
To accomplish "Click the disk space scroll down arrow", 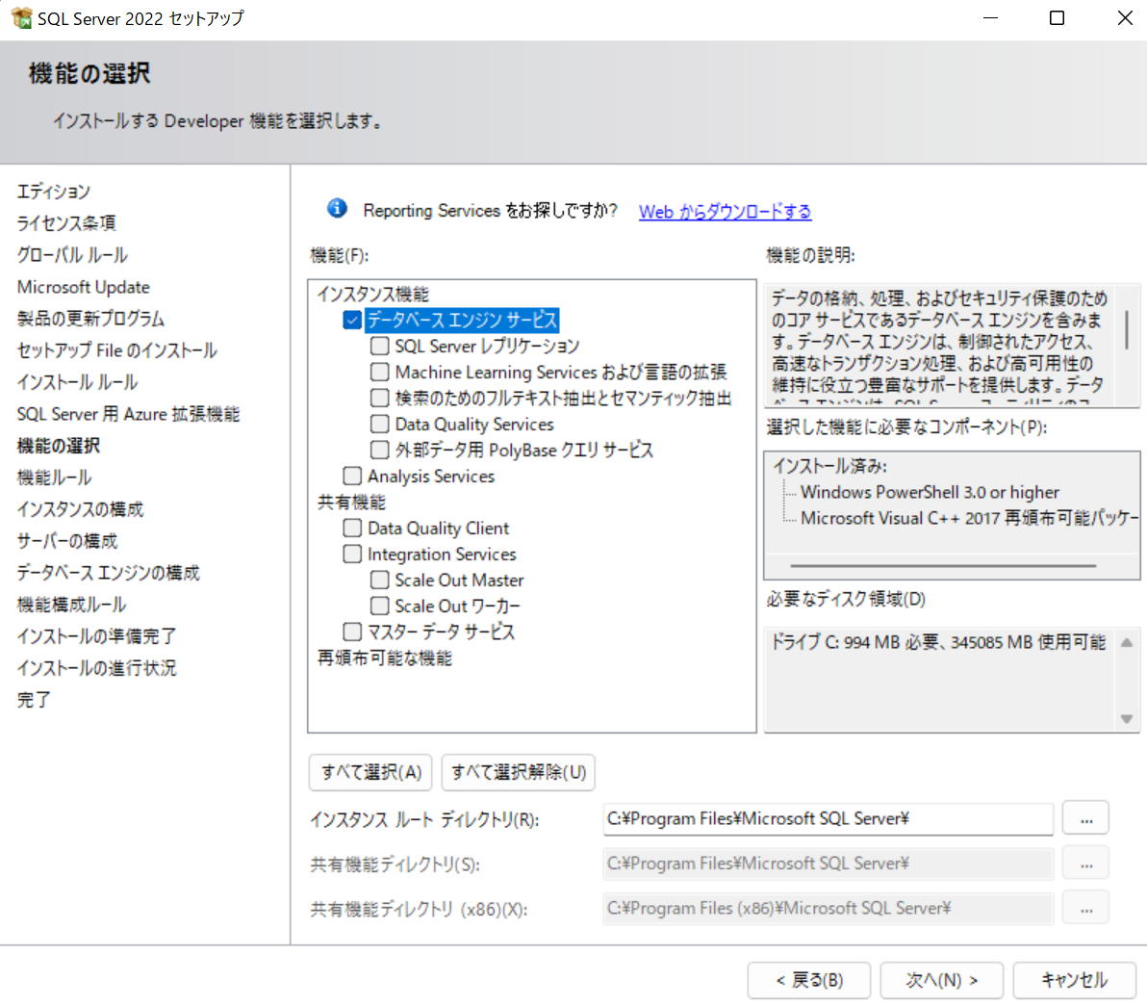I will (1127, 719).
